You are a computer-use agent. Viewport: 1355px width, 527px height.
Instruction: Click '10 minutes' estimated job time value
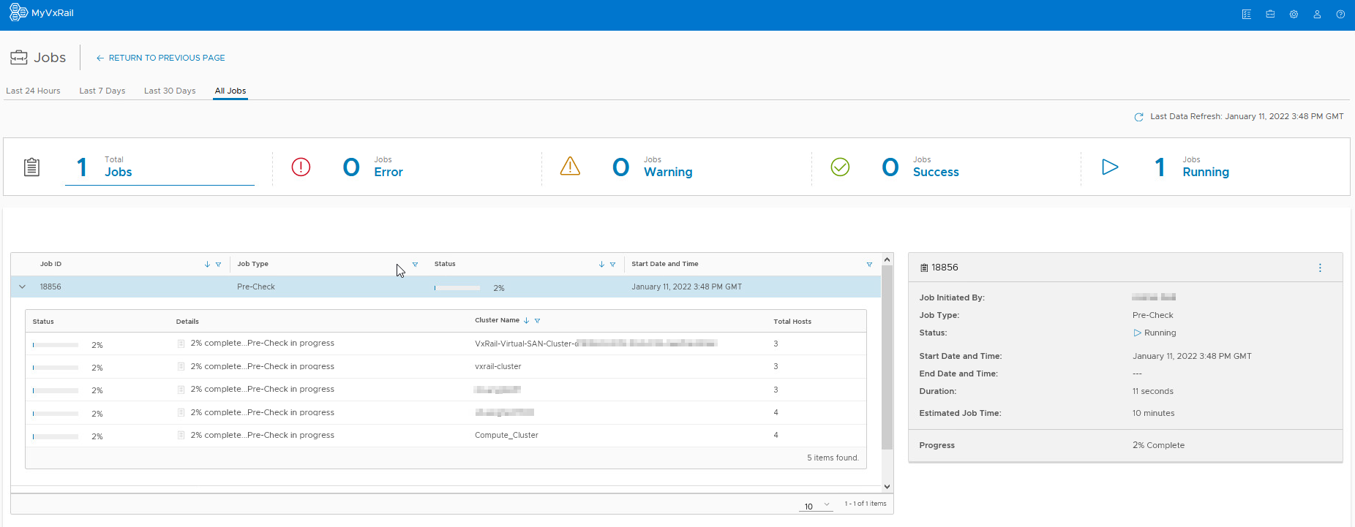1154,414
